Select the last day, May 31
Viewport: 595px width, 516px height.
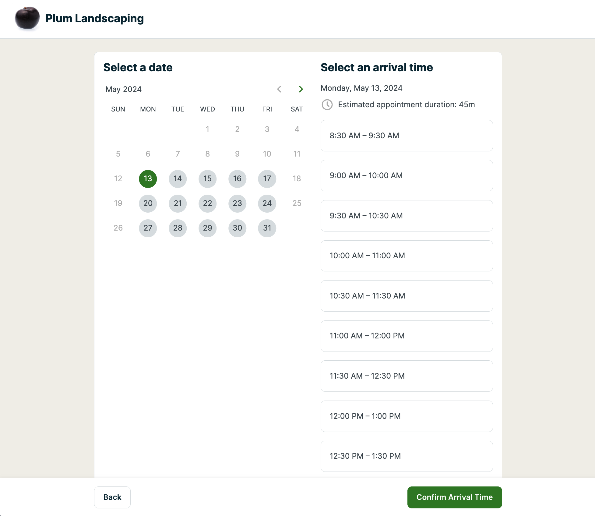(267, 228)
